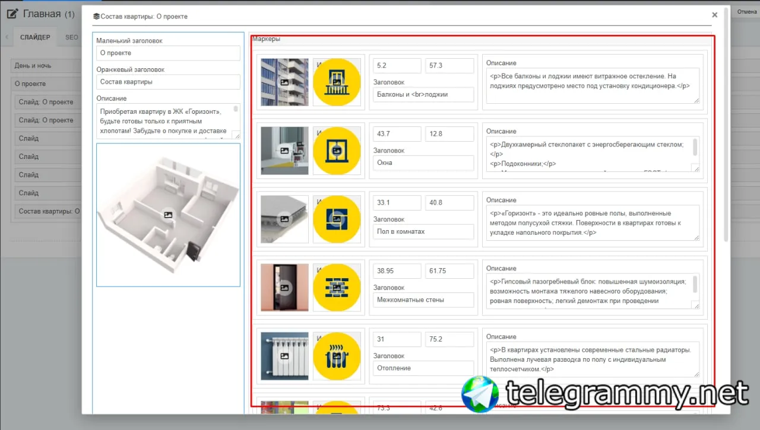Edit the coordinate field containing 61.75
Image resolution: width=760 pixels, height=430 pixels.
(449, 271)
